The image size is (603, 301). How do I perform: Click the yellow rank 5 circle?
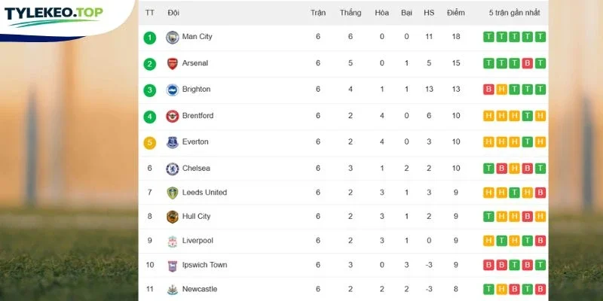[149, 143]
